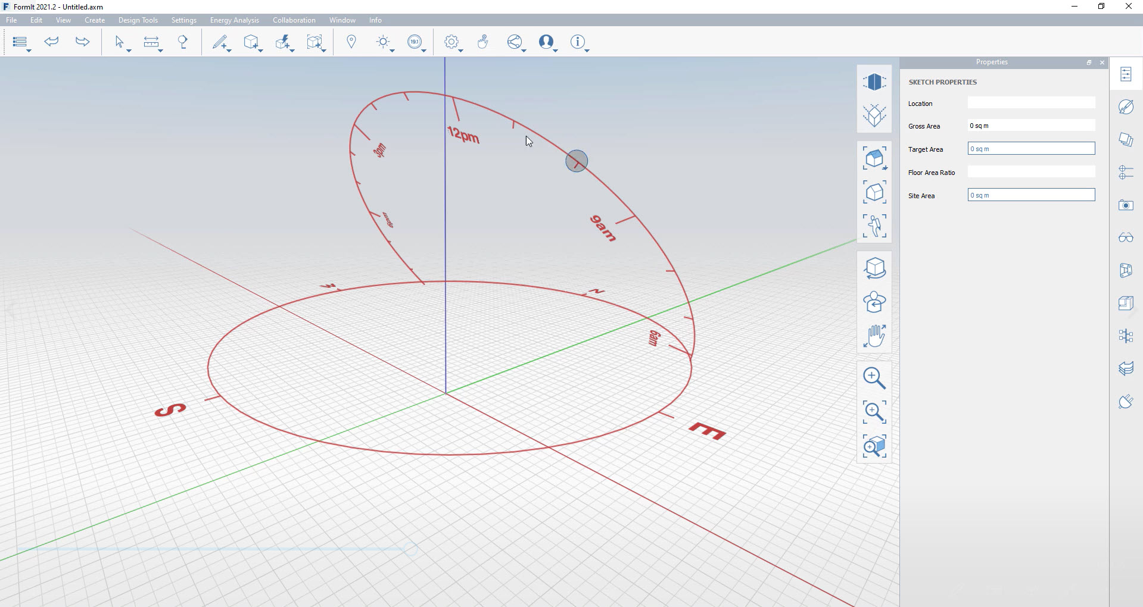The image size is (1143, 607).
Task: Click the Redo arrow in the toolbar
Action: pos(82,42)
